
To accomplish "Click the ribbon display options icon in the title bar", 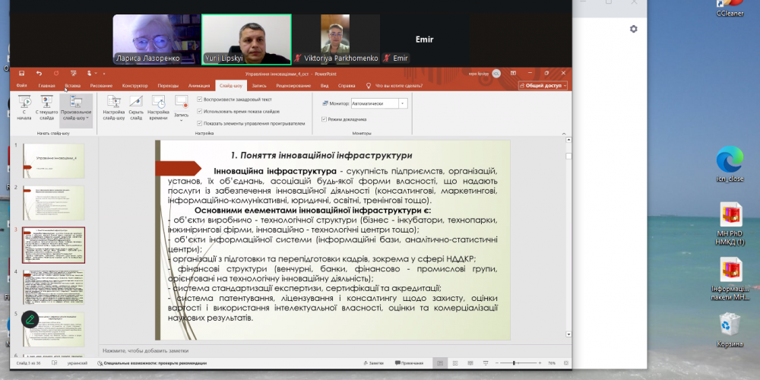I will (x=513, y=73).
